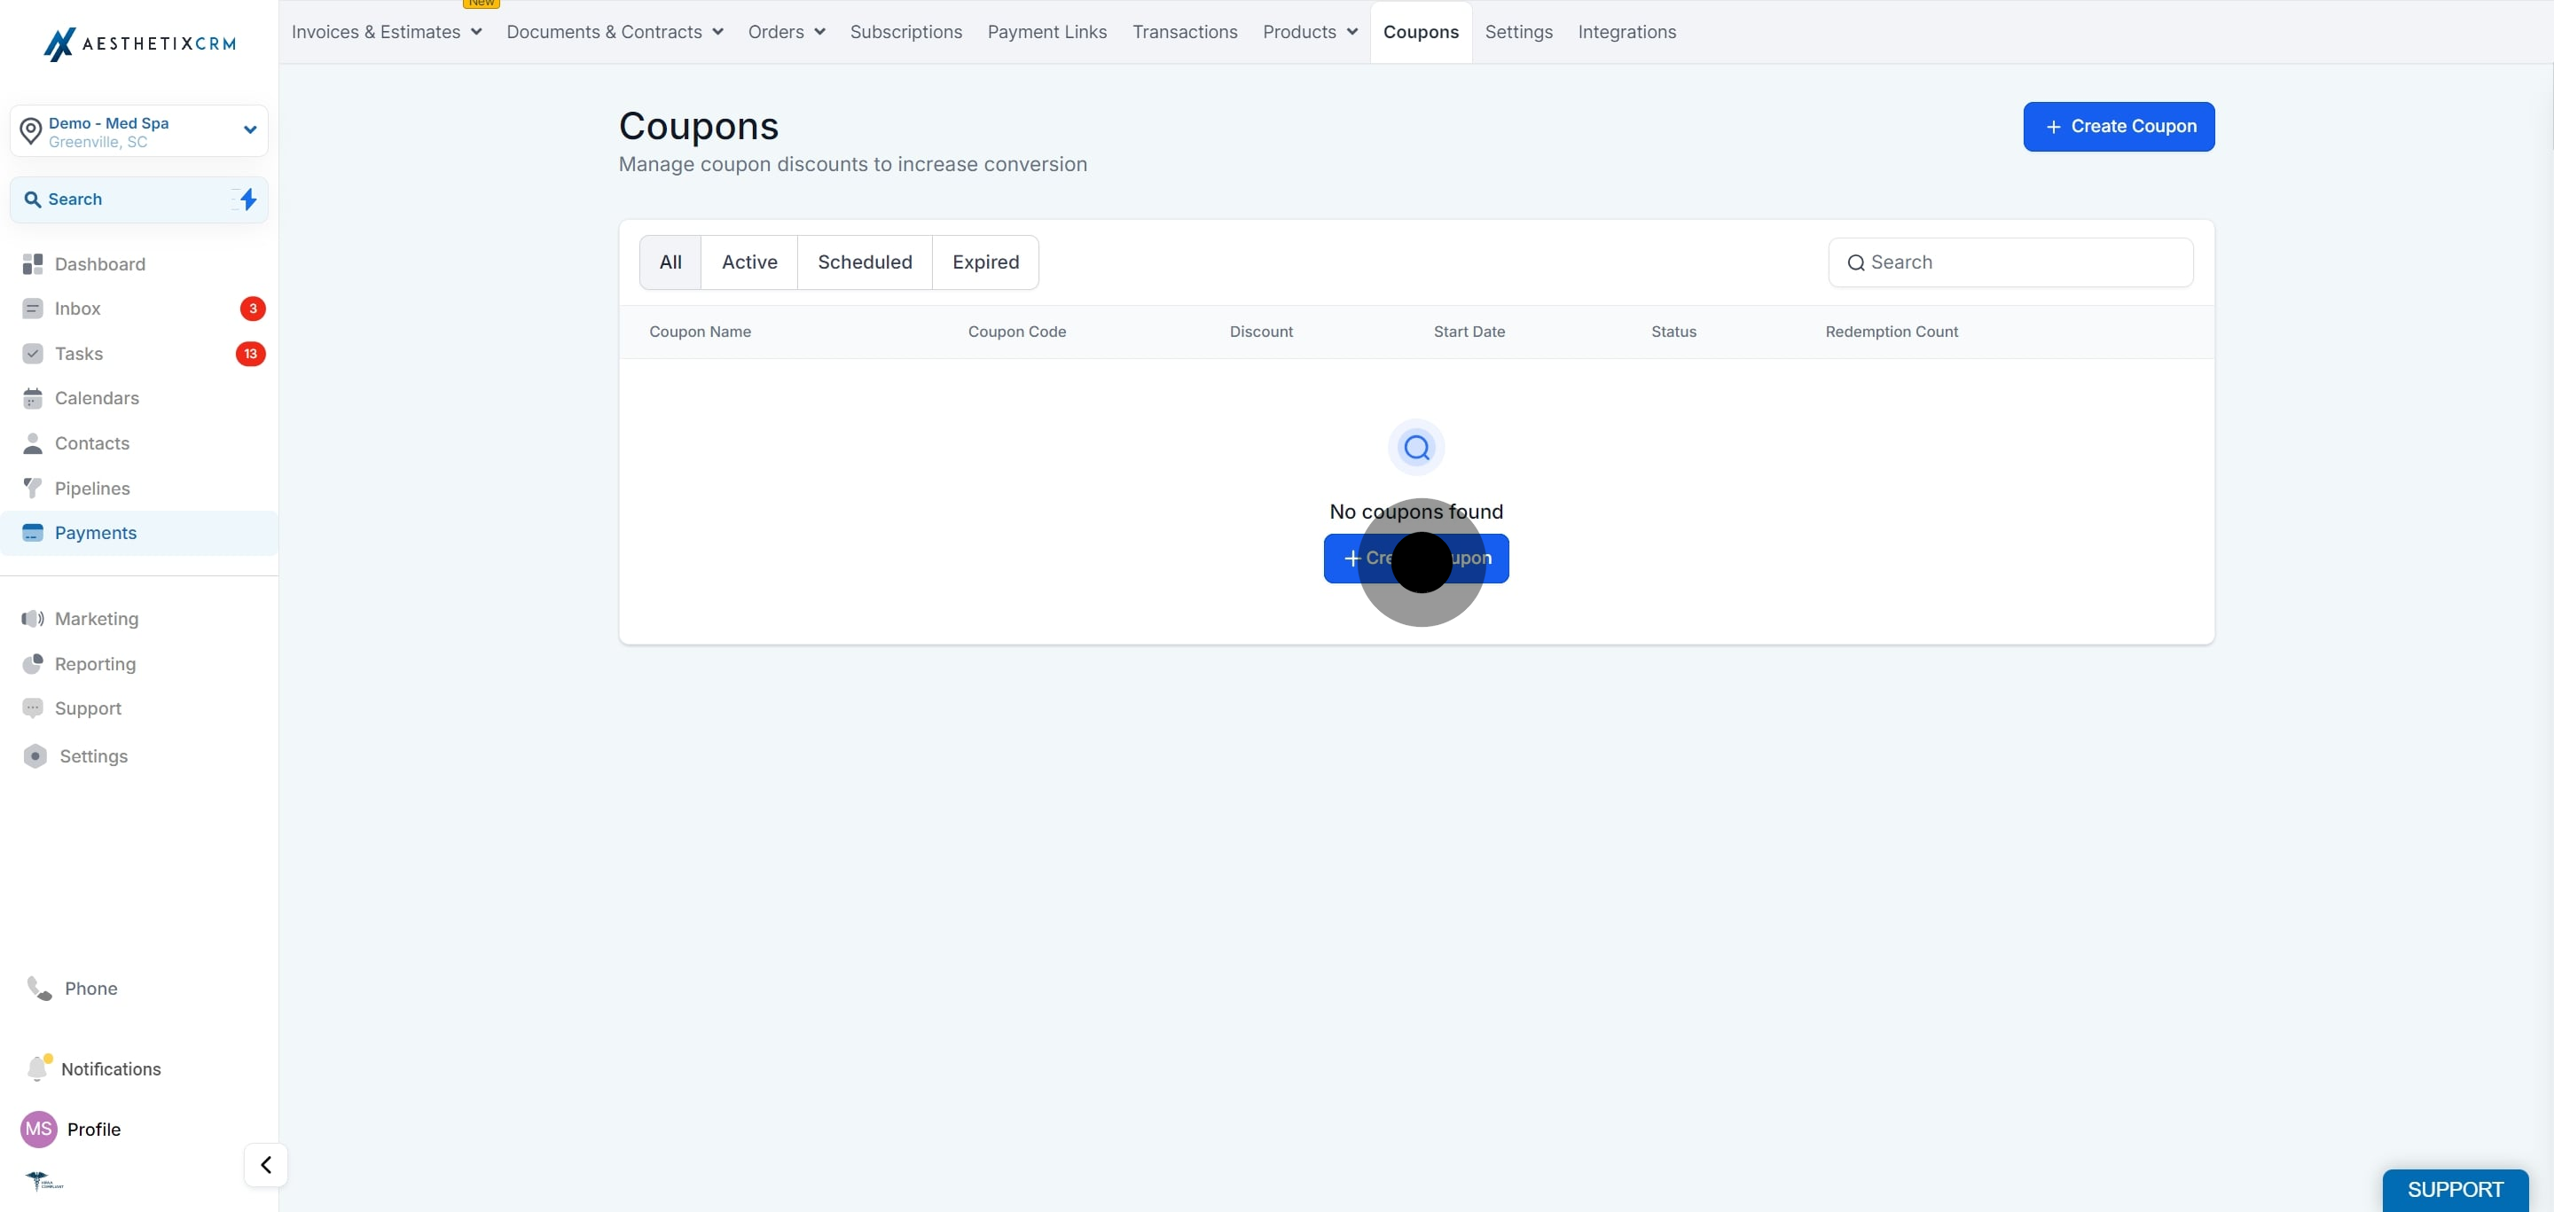This screenshot has height=1212, width=2554.
Task: Click the lightning bolt quick actions icon
Action: point(248,199)
